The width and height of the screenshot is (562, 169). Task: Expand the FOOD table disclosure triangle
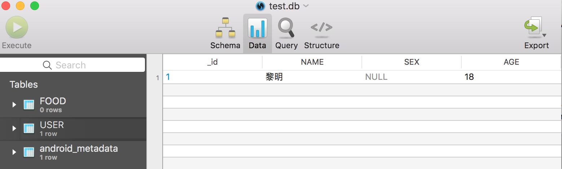[x=14, y=105]
